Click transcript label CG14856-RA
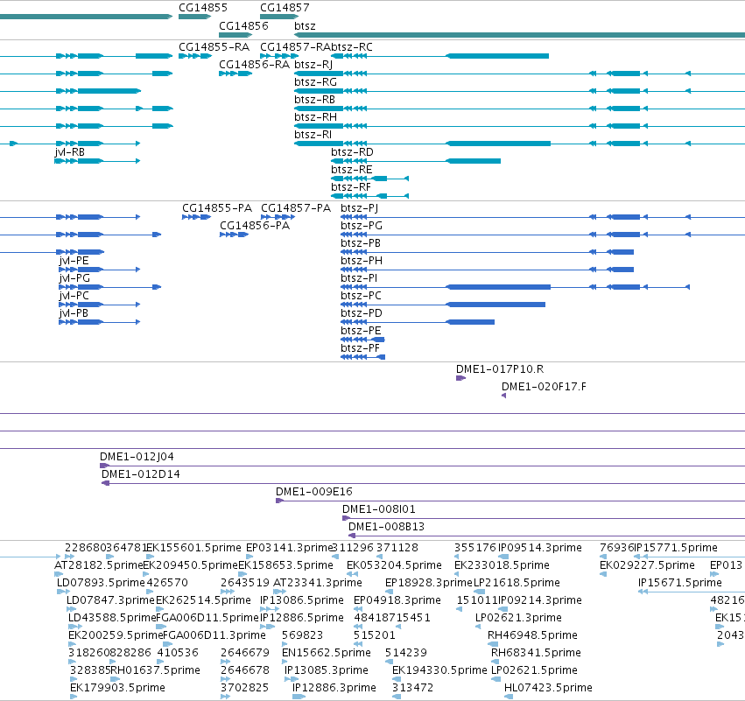The width and height of the screenshot is (745, 701). click(254, 65)
